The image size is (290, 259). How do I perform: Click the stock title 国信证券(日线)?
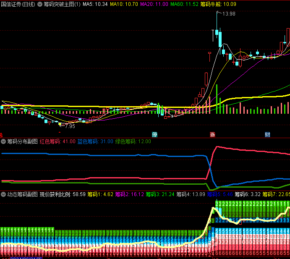click(x=18, y=4)
